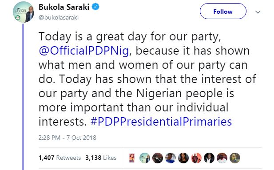Click the seventh liker avatar
Screen dimensions: 274x170
[209, 158]
